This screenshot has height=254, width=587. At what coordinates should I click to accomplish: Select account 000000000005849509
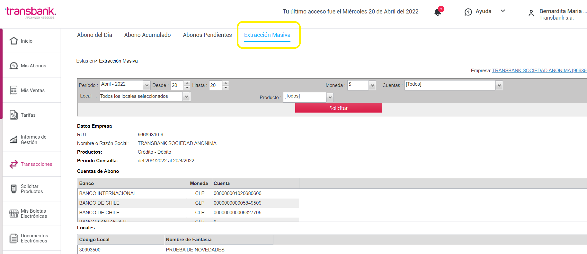point(237,203)
